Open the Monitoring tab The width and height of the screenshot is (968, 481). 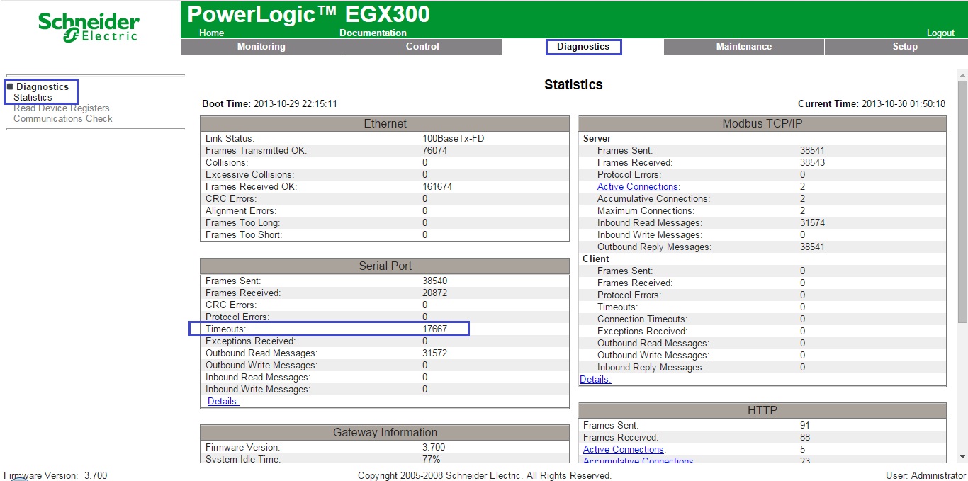(x=261, y=47)
